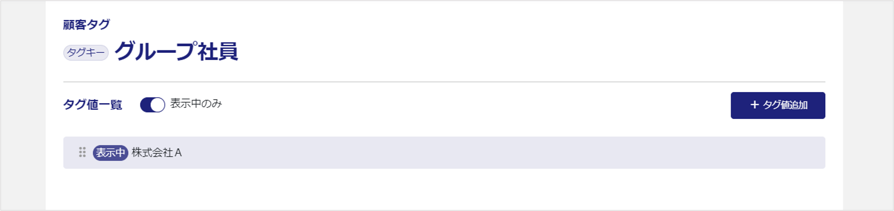
Task: Click blank area below the tag value list
Action: (x=444, y=191)
